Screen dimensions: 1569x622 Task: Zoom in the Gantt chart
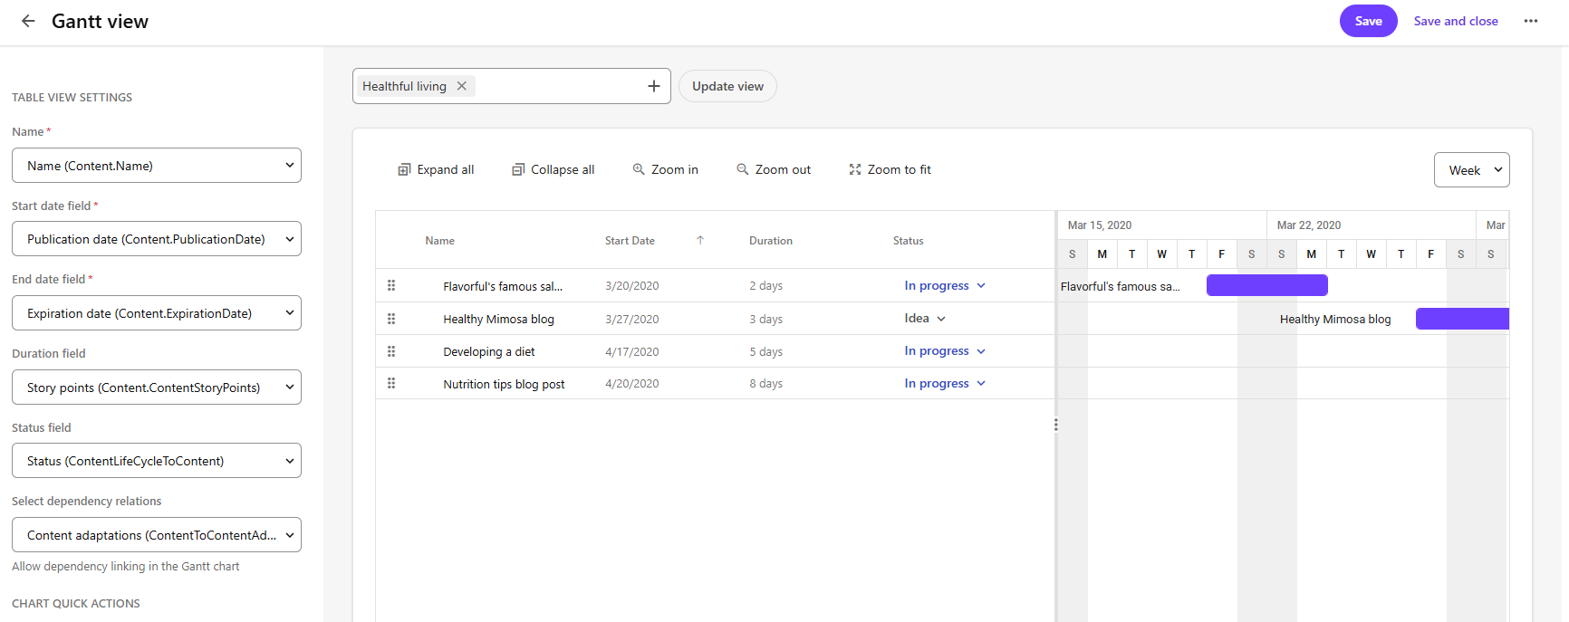[x=665, y=169]
